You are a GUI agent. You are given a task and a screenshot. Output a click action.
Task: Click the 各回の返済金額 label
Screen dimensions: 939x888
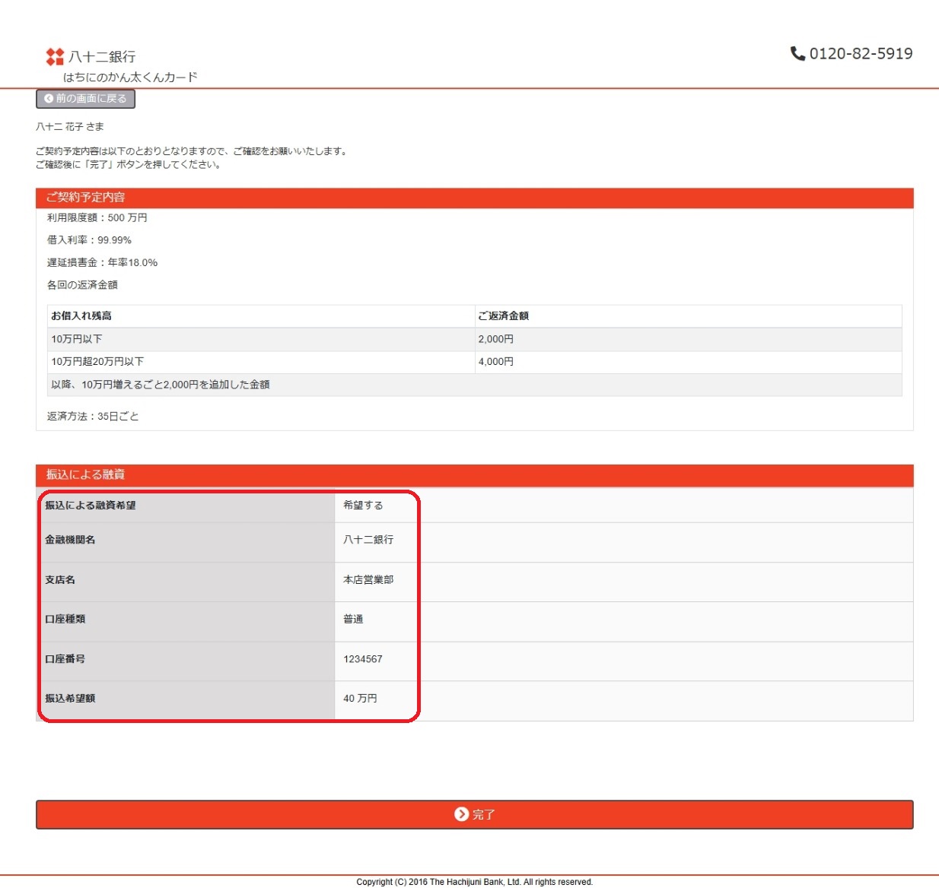click(82, 285)
